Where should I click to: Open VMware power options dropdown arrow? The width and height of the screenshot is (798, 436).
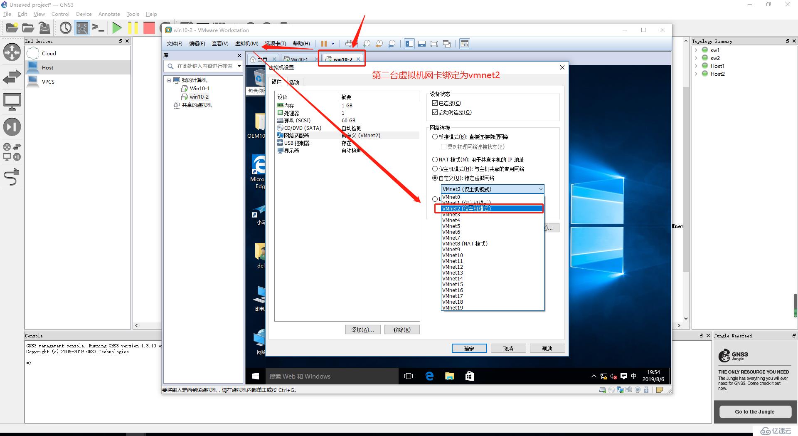(332, 44)
